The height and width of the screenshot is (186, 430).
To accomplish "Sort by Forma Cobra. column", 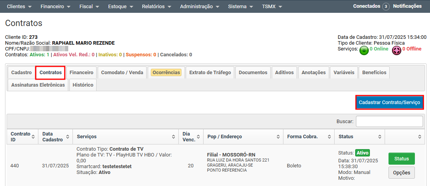I will (x=308, y=137).
